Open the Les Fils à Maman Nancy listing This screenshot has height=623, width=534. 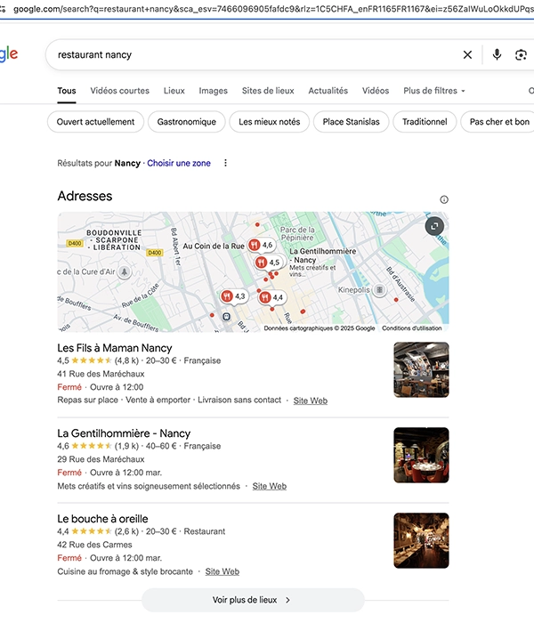point(115,348)
